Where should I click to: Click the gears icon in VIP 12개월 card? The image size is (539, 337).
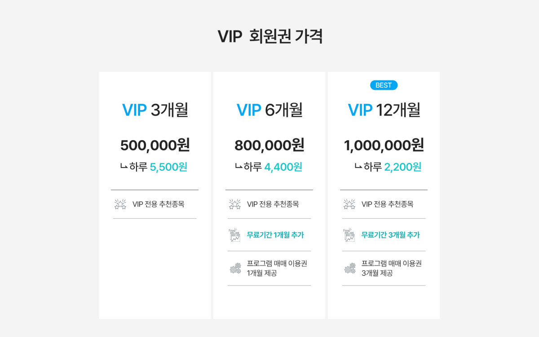349,269
